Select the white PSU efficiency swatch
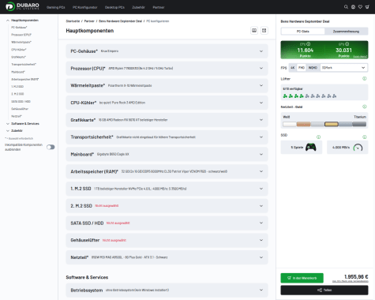This screenshot has width=375, height=300. click(x=290, y=124)
